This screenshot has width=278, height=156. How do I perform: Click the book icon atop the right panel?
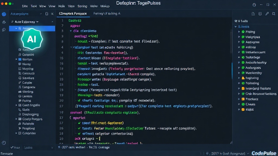point(274,14)
